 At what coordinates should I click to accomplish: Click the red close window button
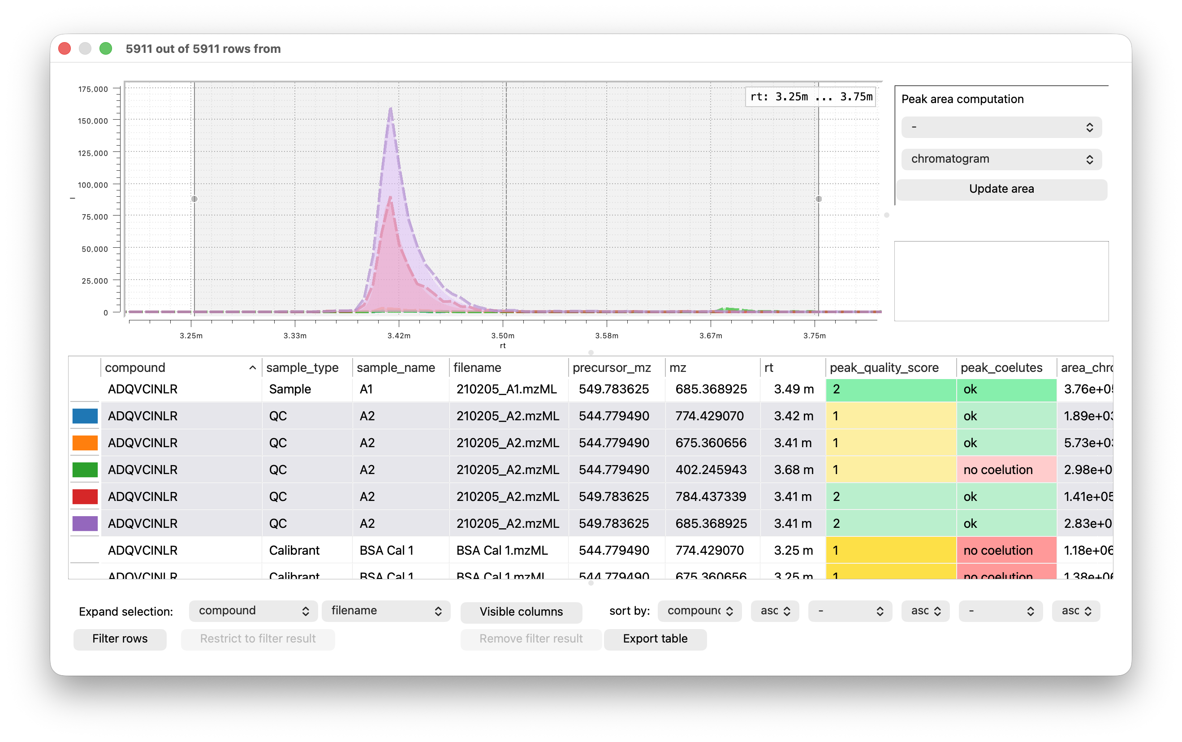65,48
